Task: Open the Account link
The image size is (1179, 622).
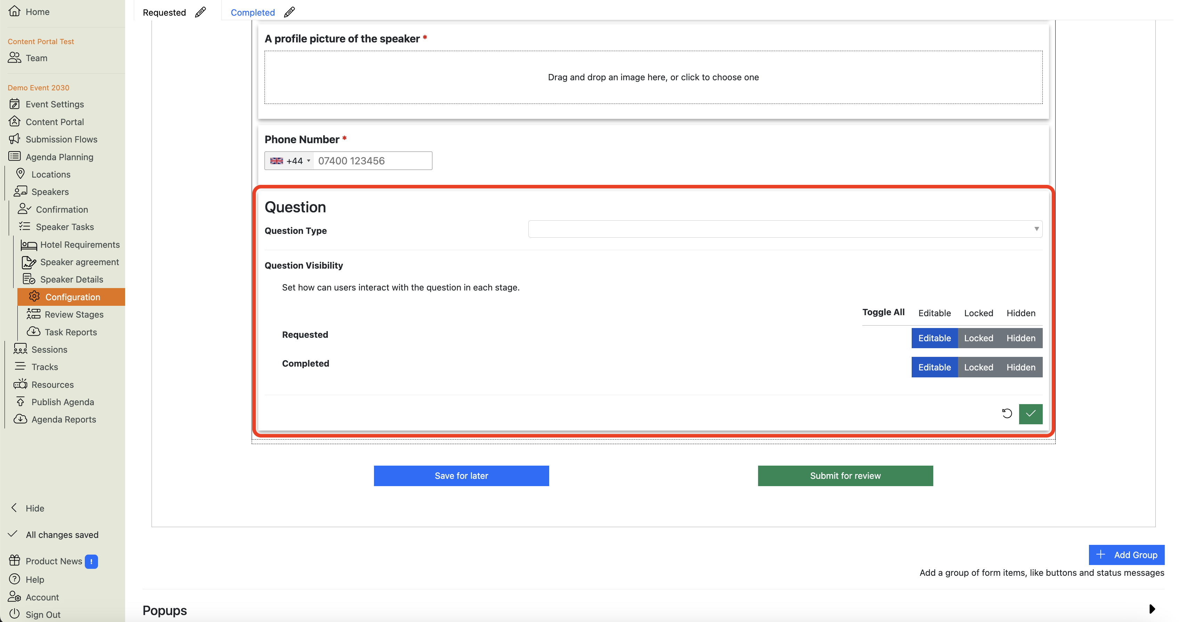Action: 42,597
